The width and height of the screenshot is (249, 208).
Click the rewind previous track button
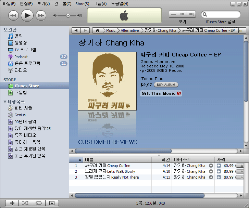pyautogui.click(x=13, y=15)
